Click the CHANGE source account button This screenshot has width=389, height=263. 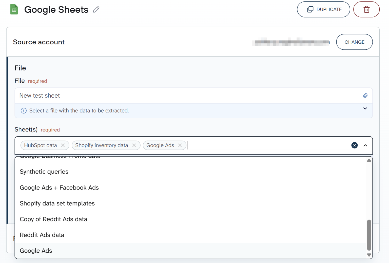[354, 42]
